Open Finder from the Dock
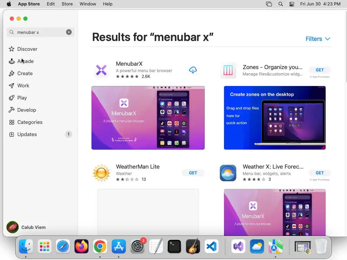347x260 pixels. 26,246
